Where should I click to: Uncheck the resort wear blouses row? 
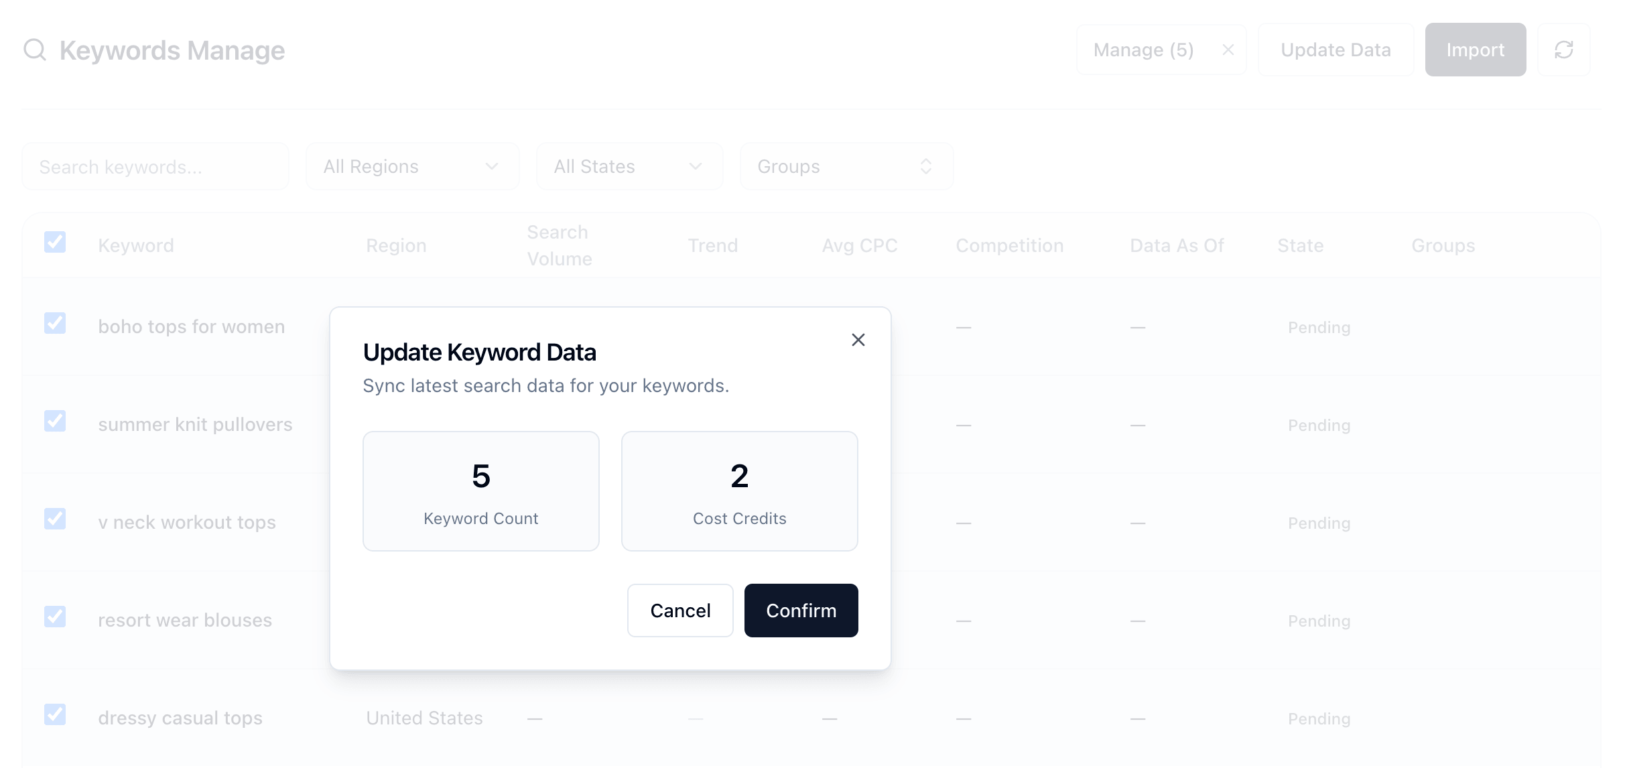[55, 617]
